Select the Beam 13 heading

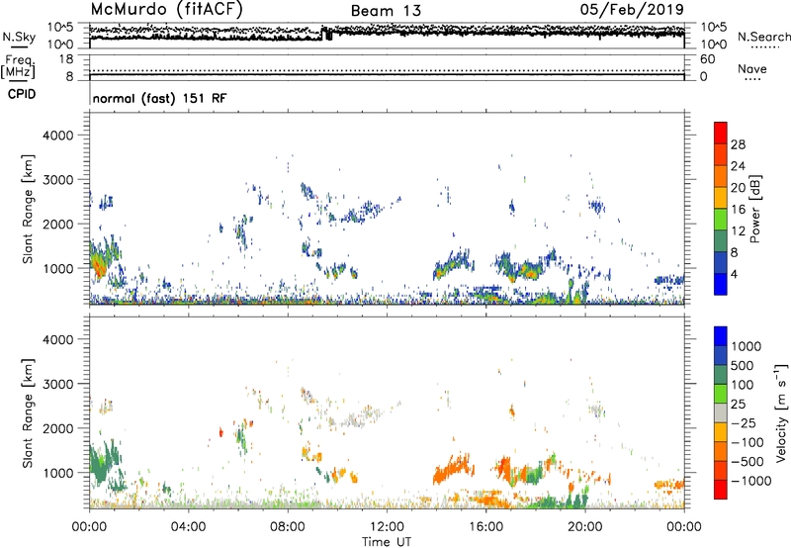[x=386, y=11]
